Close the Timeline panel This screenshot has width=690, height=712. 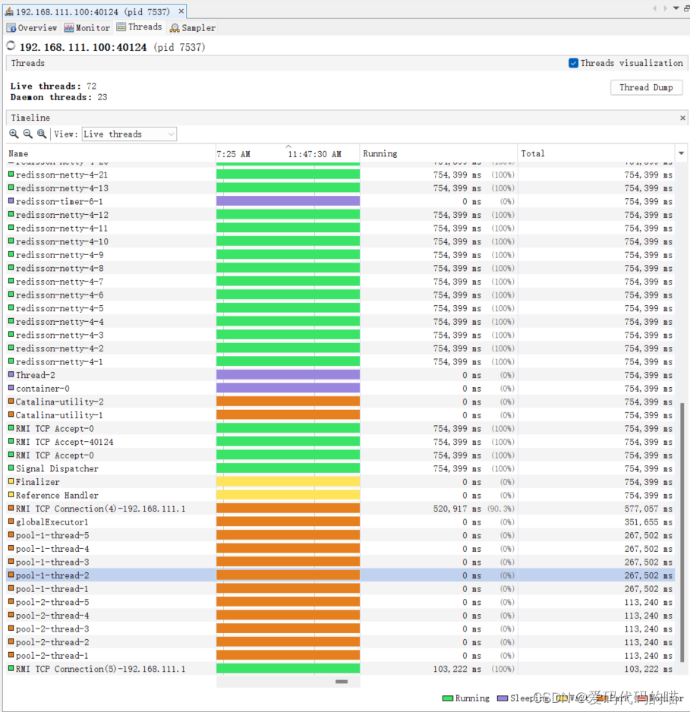pos(682,118)
